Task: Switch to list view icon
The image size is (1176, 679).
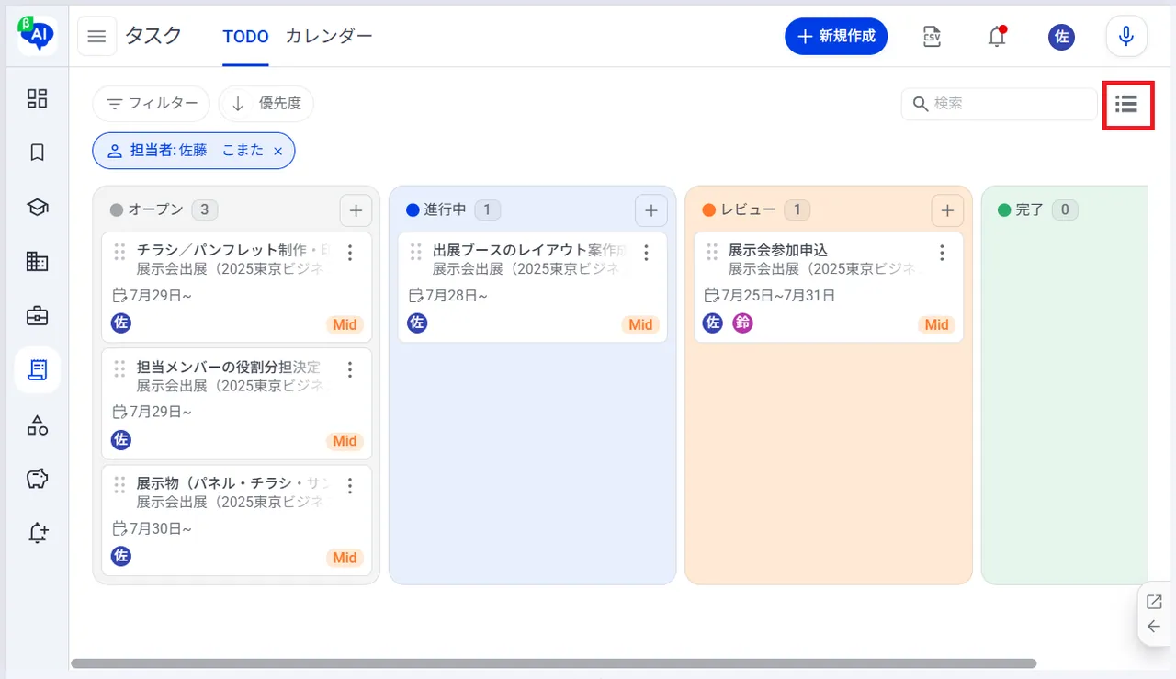Action: point(1126,104)
